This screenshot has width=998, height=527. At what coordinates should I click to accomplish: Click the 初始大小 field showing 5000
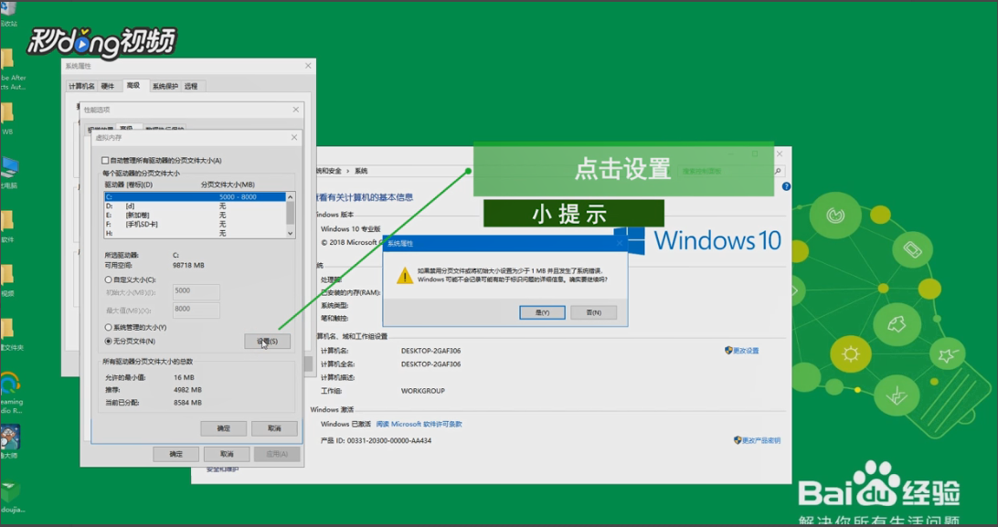point(196,291)
